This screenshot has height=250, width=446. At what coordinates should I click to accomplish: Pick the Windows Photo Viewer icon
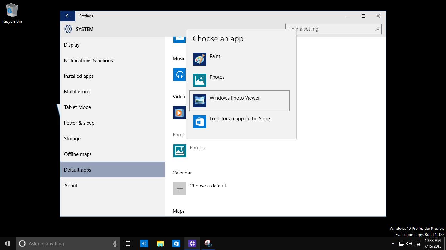[200, 101]
